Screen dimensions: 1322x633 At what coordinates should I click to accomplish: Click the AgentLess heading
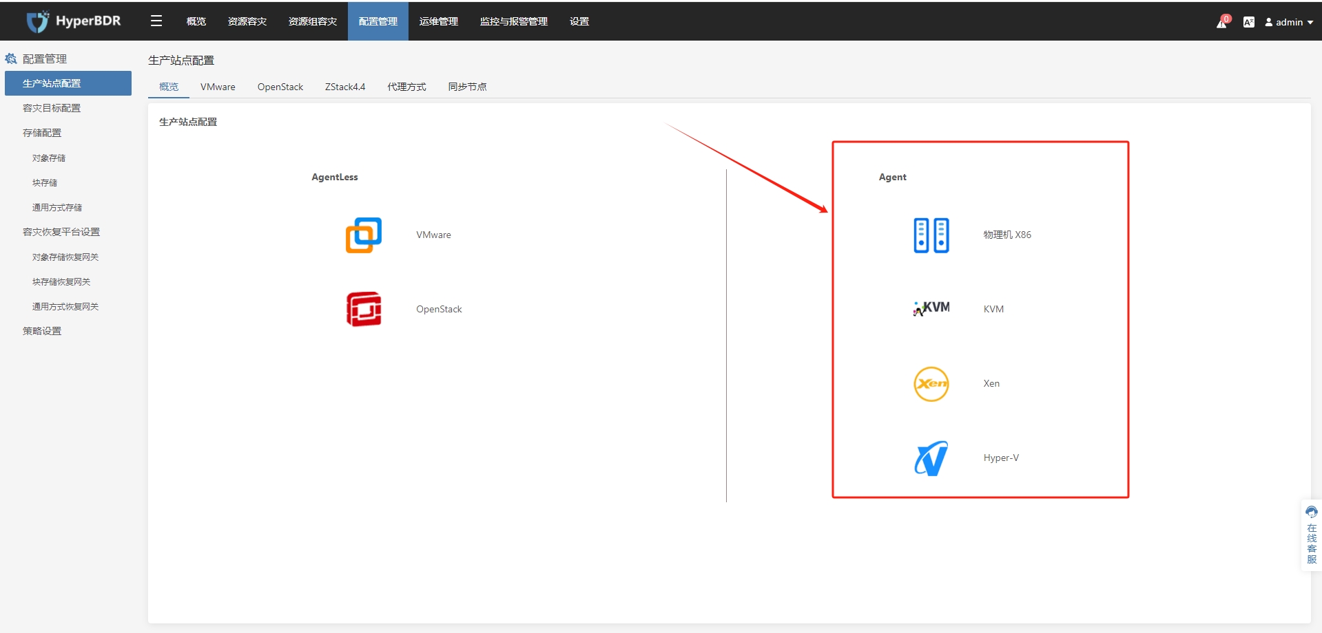point(335,178)
